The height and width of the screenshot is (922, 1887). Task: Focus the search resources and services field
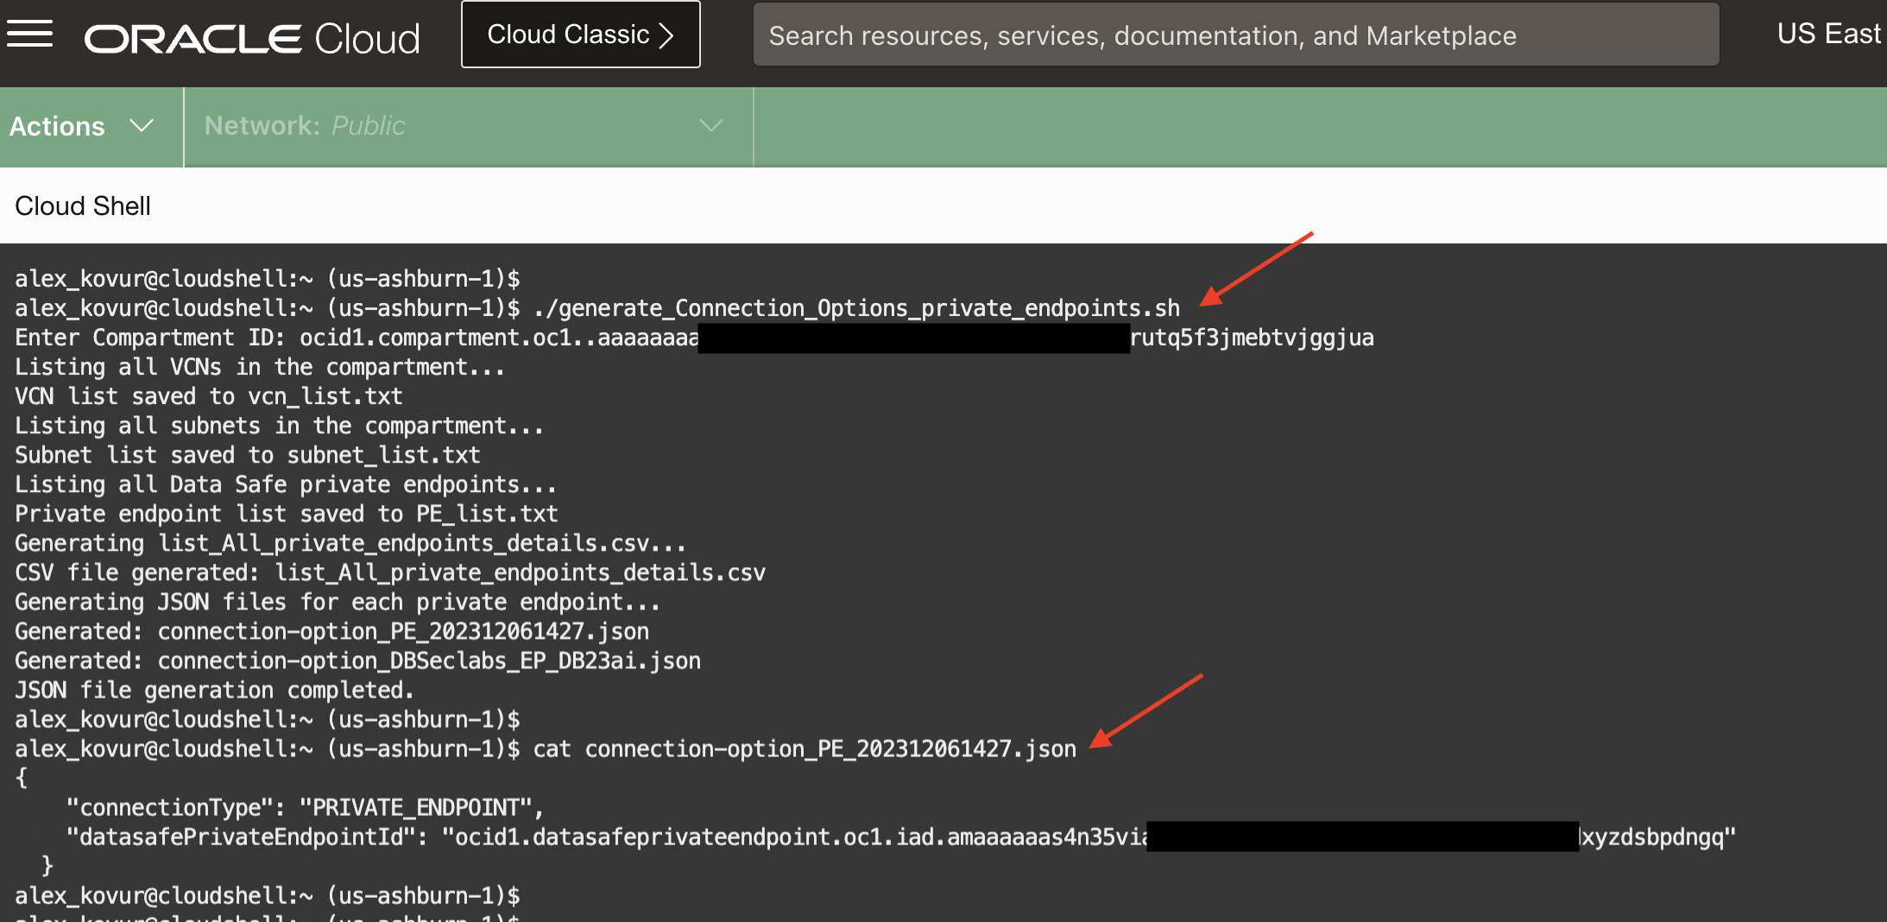1236,35
